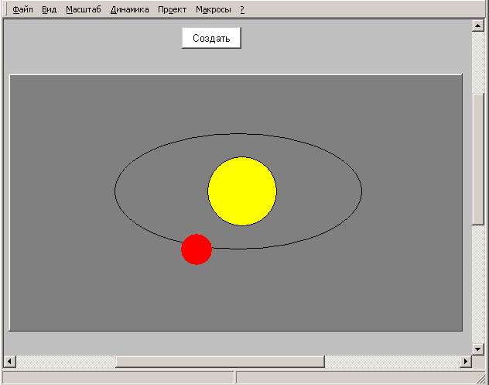489x385 pixels.
Task: Click the horizontal scrollbar left arrow
Action: (x=9, y=362)
